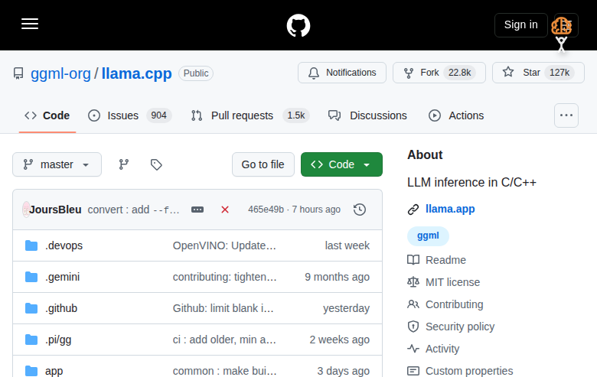Switch to the Code tab

point(47,115)
